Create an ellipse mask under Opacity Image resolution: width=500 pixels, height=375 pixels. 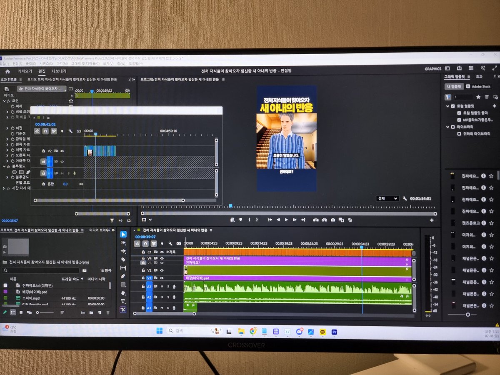15,172
